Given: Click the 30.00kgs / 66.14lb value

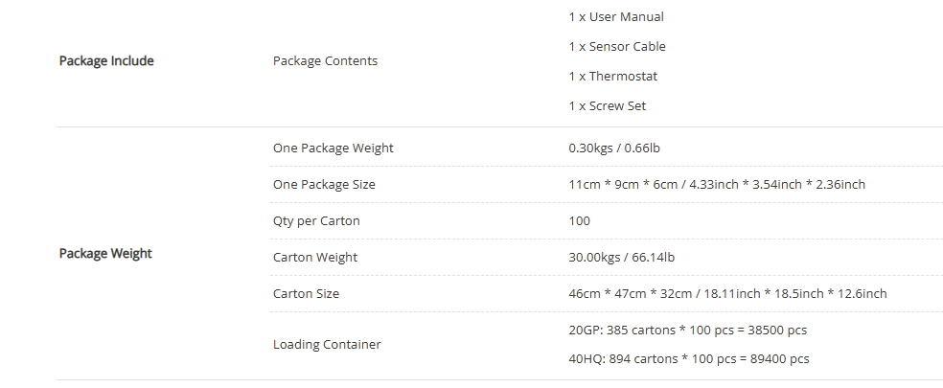Looking at the screenshot, I should [621, 257].
